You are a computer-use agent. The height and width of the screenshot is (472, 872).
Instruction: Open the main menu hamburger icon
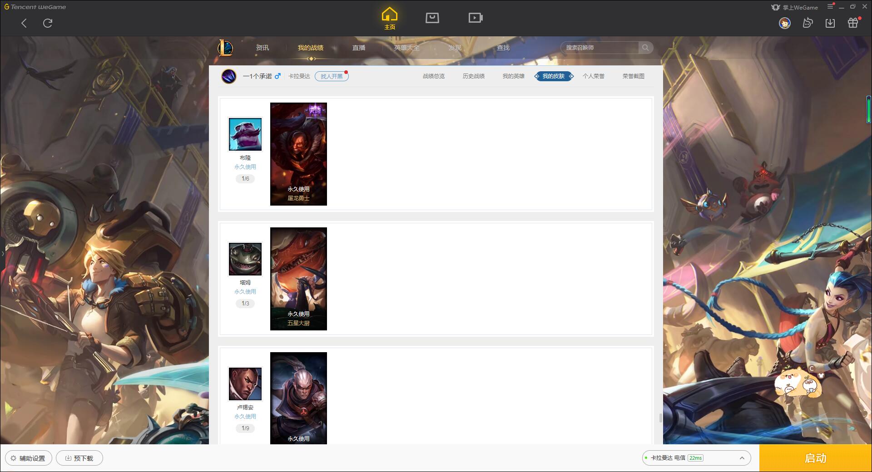(830, 6)
